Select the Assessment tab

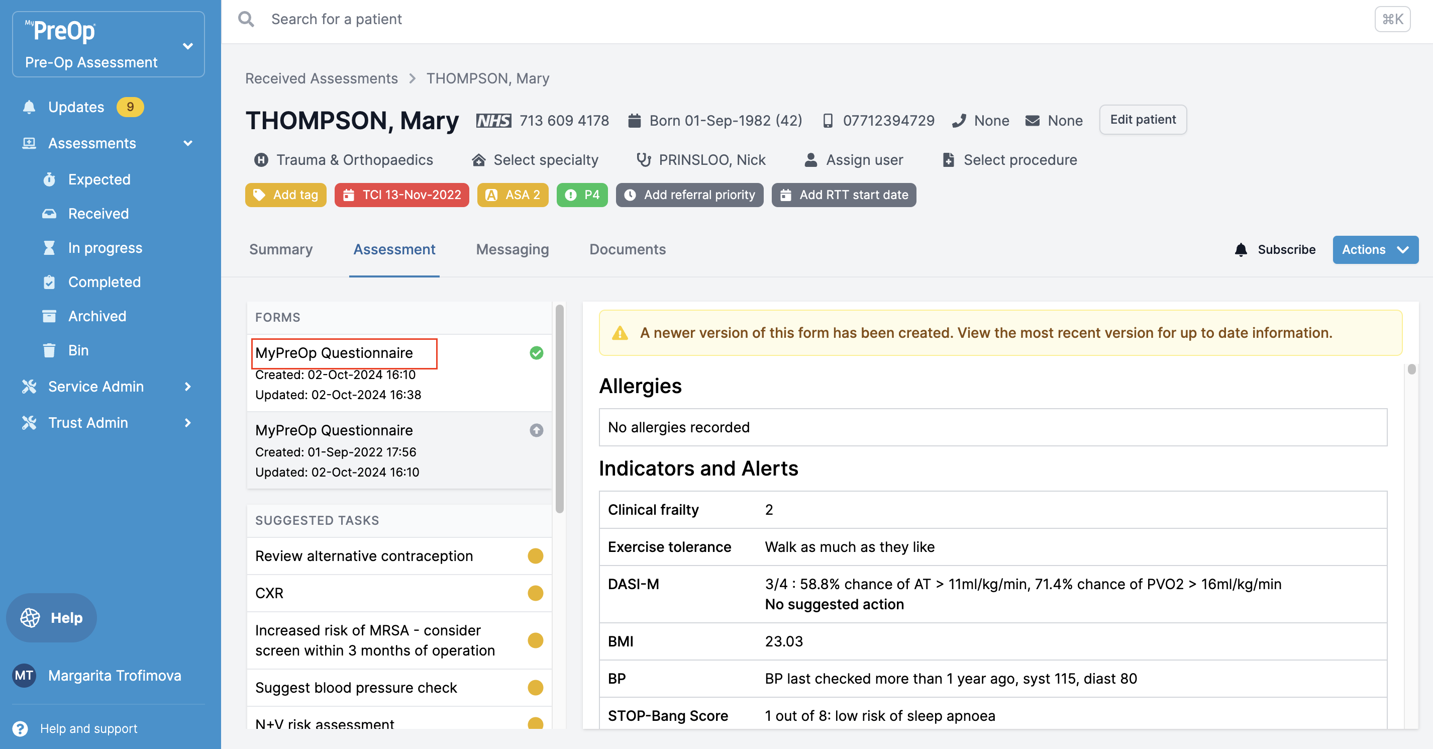click(x=394, y=249)
